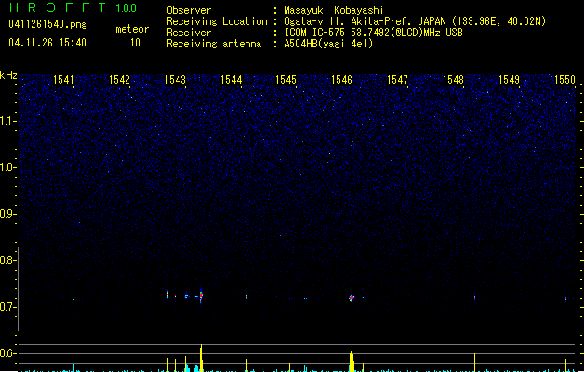The image size is (585, 372).
Task: Click the 1.0 kHz axis label
Action: 8,167
